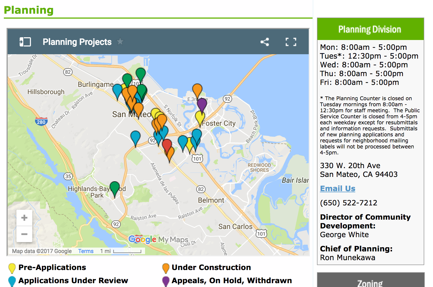Click the Chief of Planning name Ron Munekawa
Screen dimensions: 433x287
tap(348, 257)
